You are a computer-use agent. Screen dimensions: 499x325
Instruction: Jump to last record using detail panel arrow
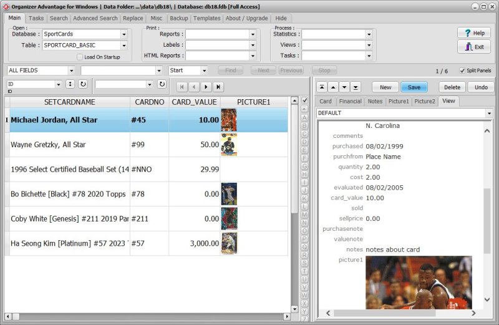point(356,87)
